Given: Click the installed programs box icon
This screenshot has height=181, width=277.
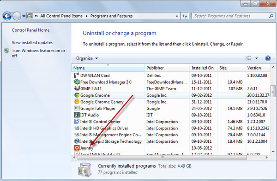Looking at the screenshot, I should (x=85, y=169).
